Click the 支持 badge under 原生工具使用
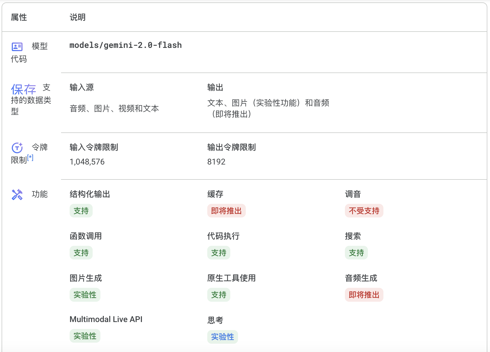The image size is (490, 352). pos(218,295)
